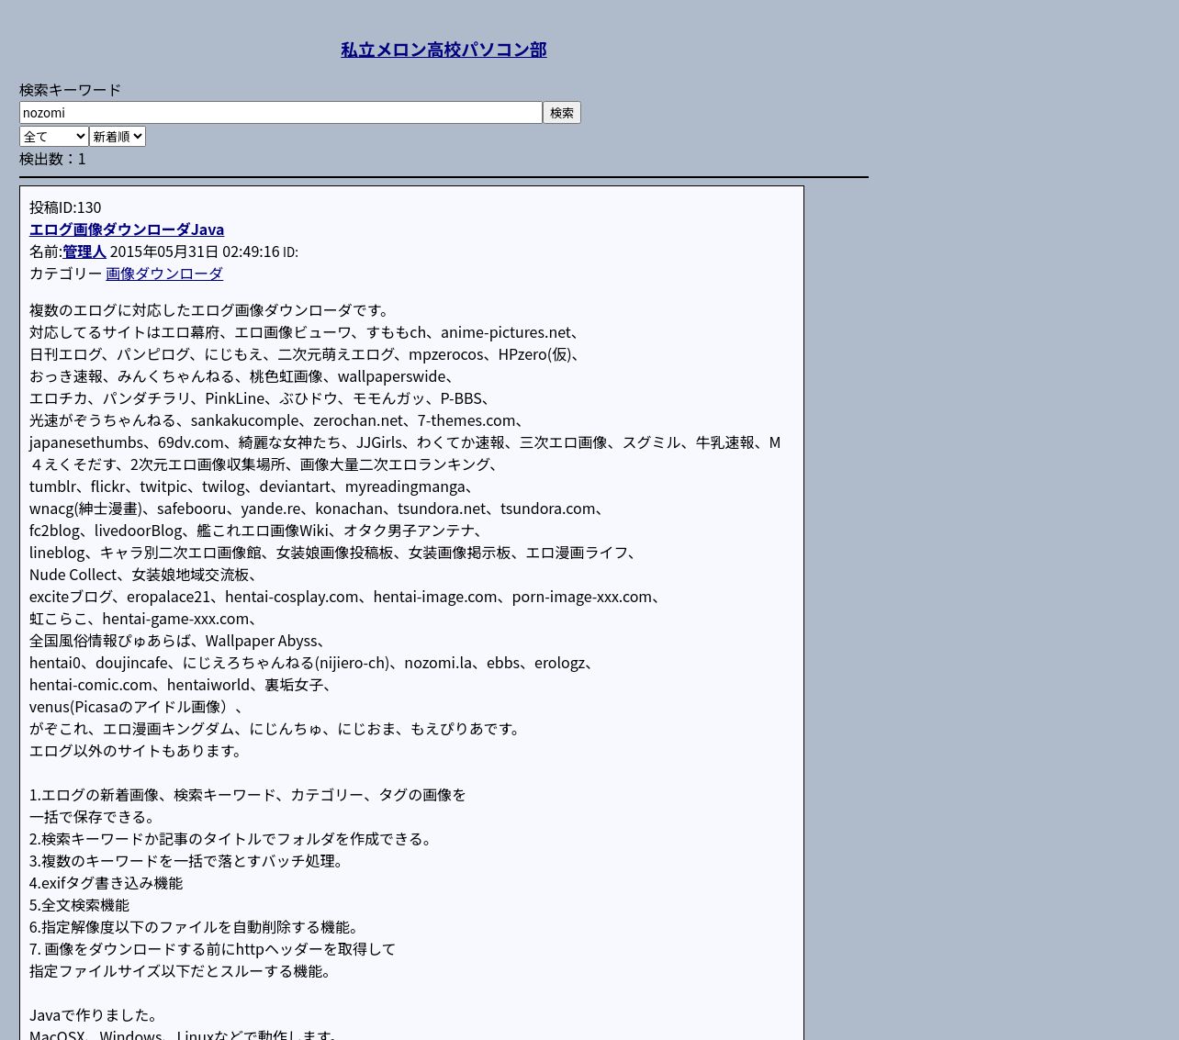The height and width of the screenshot is (1040, 1179).
Task: Click the line containing nozomi.la
Action: [315, 663]
